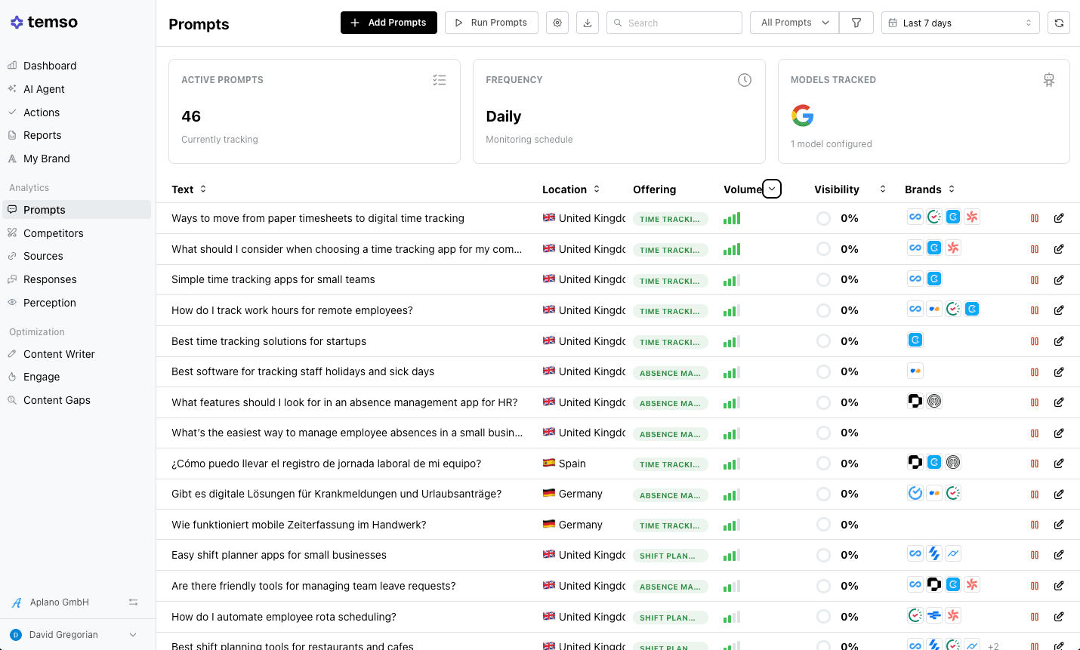This screenshot has width=1080, height=650.
Task: Pause the Spanish registro de jornada prompt
Action: (1035, 464)
